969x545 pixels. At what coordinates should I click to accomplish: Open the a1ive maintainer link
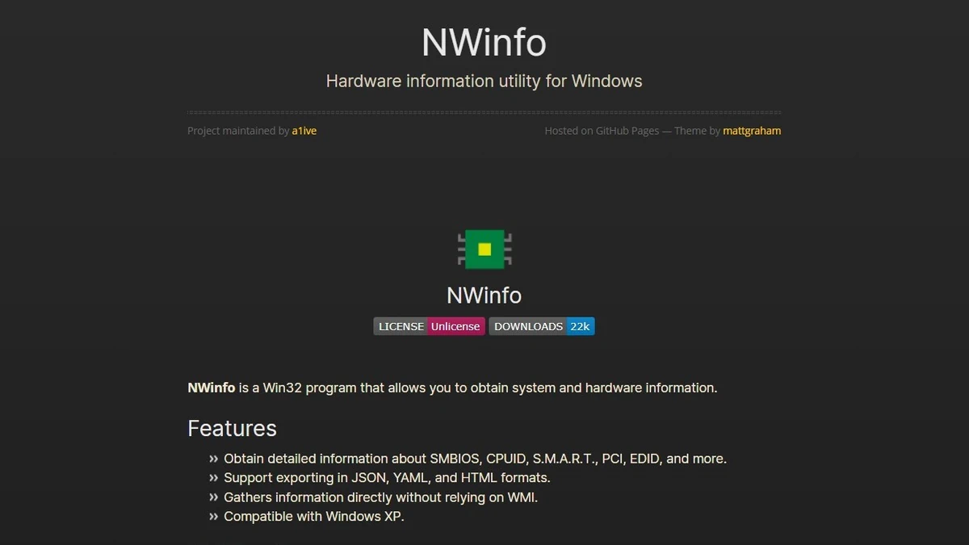click(304, 130)
